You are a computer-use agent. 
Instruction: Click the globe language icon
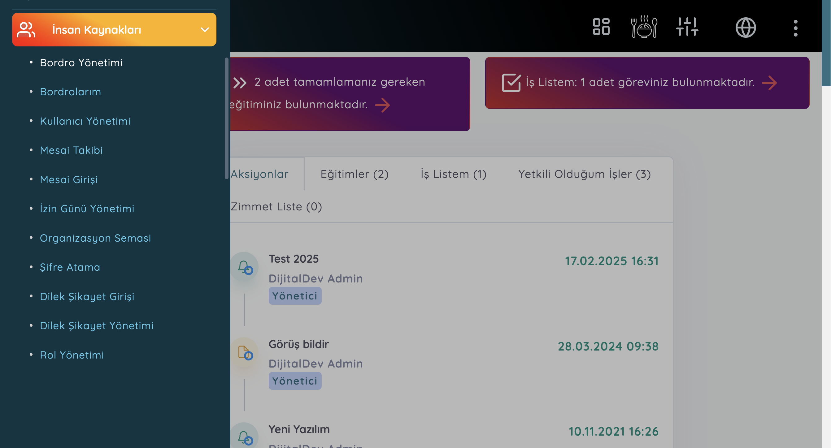click(x=746, y=28)
